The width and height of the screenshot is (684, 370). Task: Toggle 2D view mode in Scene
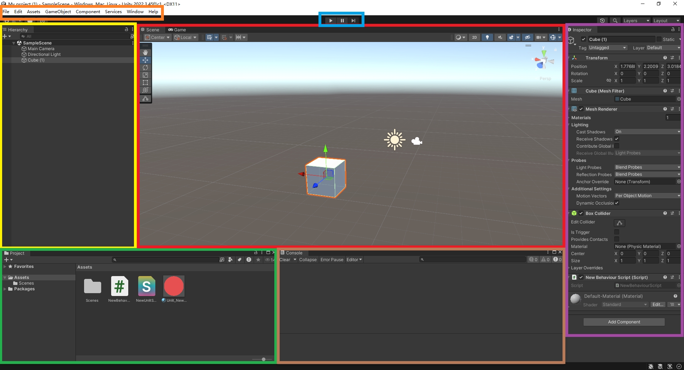474,37
